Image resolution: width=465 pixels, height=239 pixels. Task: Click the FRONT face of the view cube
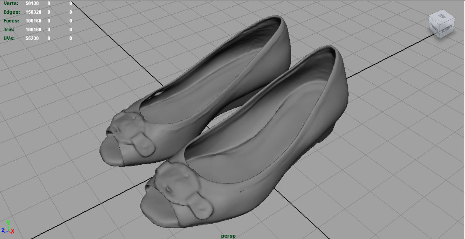pos(435,28)
